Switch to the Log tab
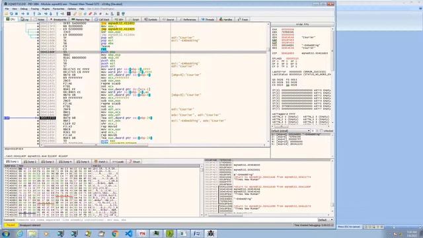The image size is (423, 238). click(24, 19)
